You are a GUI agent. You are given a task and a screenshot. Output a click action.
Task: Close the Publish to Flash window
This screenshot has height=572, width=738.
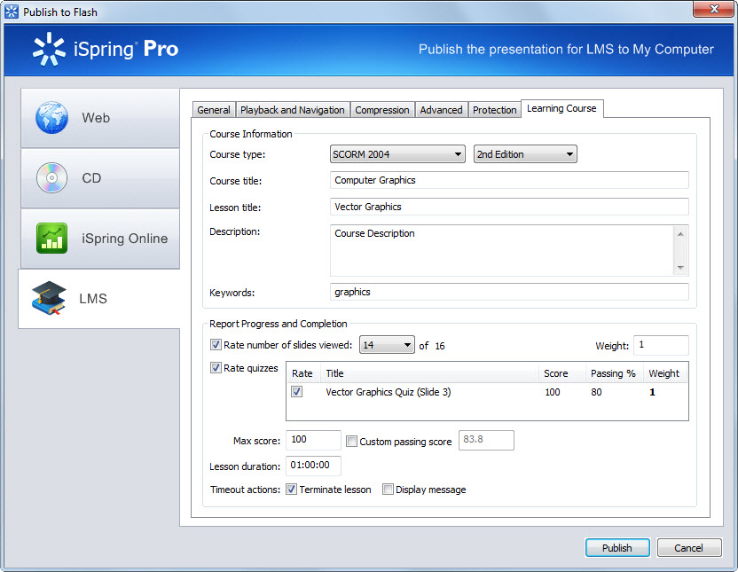[713, 9]
